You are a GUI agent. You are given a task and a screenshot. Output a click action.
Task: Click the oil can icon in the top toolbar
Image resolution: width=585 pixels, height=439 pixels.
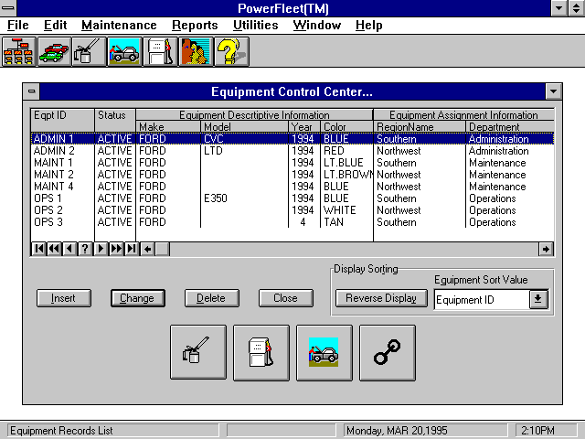tap(89, 51)
